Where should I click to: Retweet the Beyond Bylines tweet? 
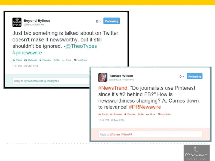coord(31,60)
